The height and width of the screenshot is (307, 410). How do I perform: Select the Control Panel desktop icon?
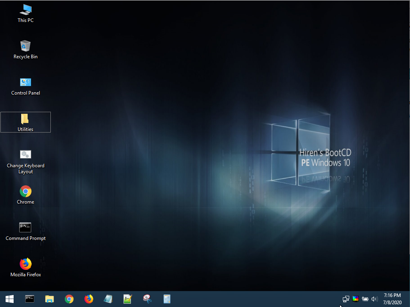coord(25,86)
